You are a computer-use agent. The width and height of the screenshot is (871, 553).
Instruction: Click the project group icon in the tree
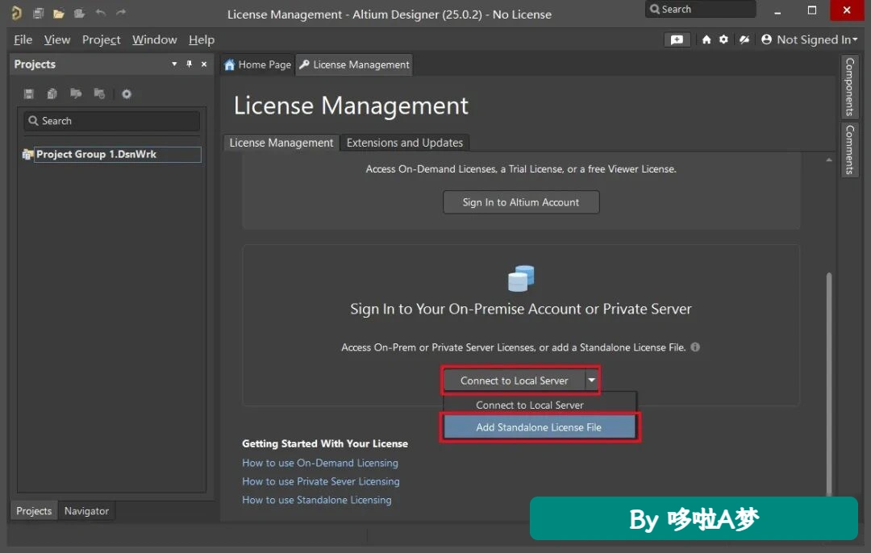click(x=27, y=154)
